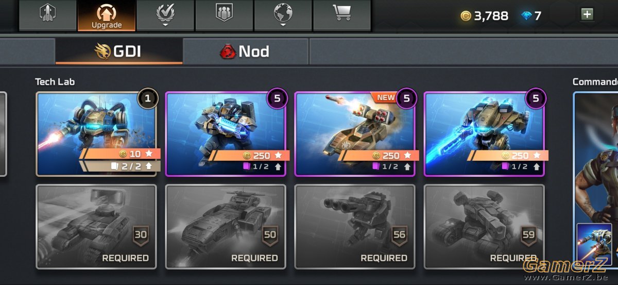Tap the locked vehicle requiring level 50
The height and width of the screenshot is (285, 618).
point(225,227)
